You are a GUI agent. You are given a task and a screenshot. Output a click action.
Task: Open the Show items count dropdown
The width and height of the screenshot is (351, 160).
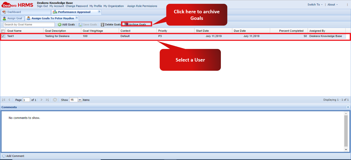coord(79,100)
